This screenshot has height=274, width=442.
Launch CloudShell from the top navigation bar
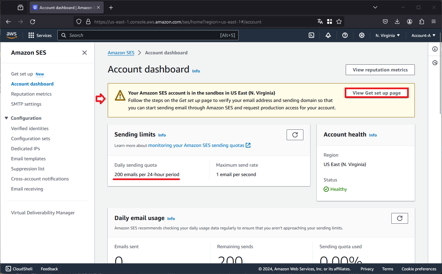(311, 35)
